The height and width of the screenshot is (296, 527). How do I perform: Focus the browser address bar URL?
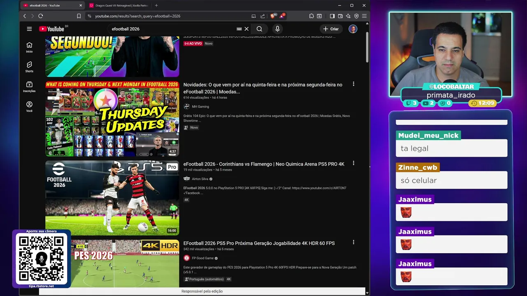click(x=138, y=16)
